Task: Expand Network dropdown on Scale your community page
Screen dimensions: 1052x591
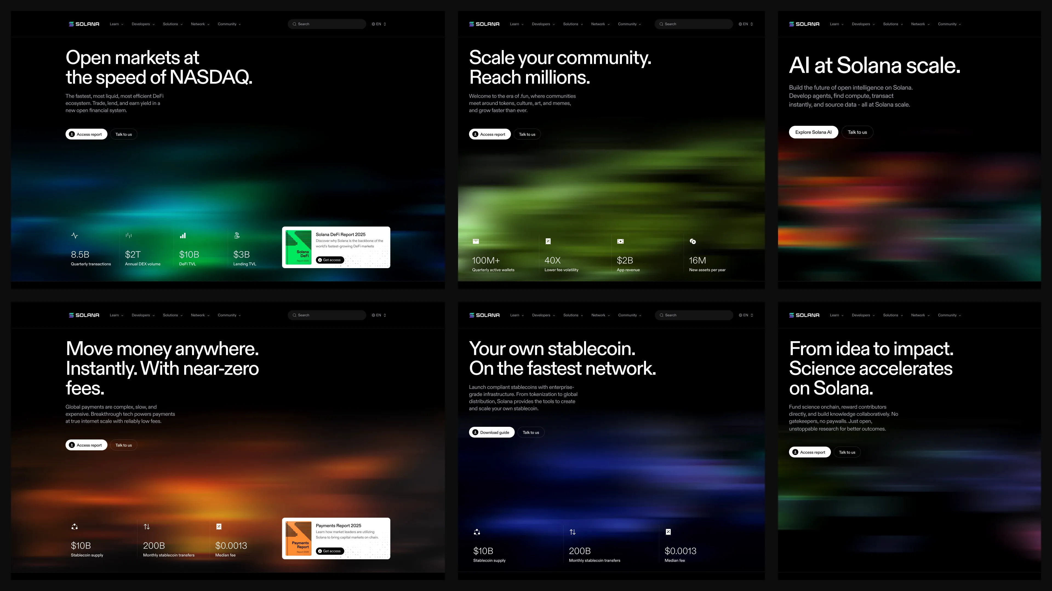Action: [600, 24]
